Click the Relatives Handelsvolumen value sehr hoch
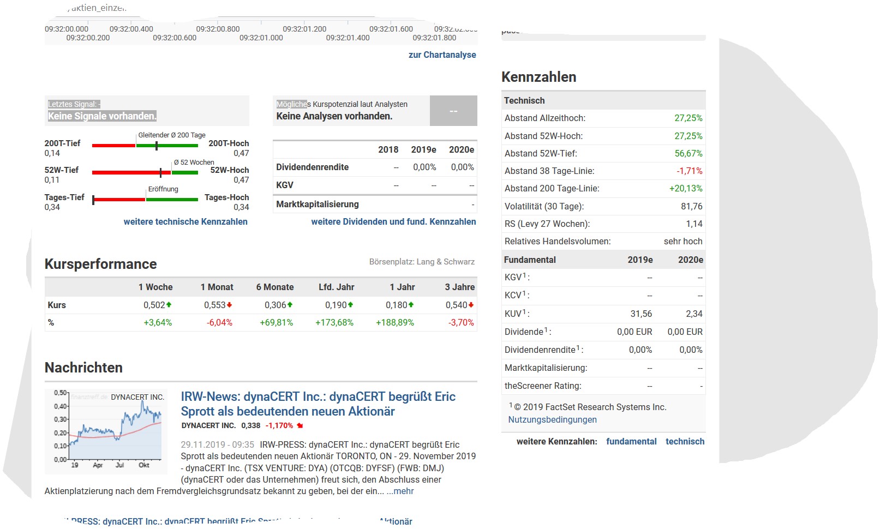This screenshot has height=529, width=880. 683,241
